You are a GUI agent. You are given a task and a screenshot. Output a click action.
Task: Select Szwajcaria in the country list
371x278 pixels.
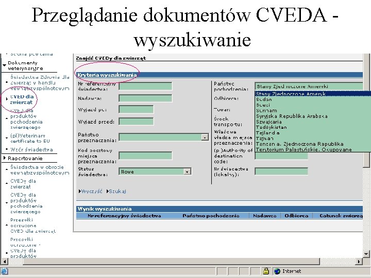313,121
